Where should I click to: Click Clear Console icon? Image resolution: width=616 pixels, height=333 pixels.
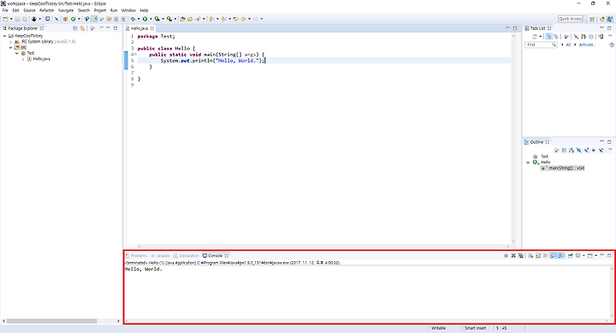pyautogui.click(x=530, y=256)
